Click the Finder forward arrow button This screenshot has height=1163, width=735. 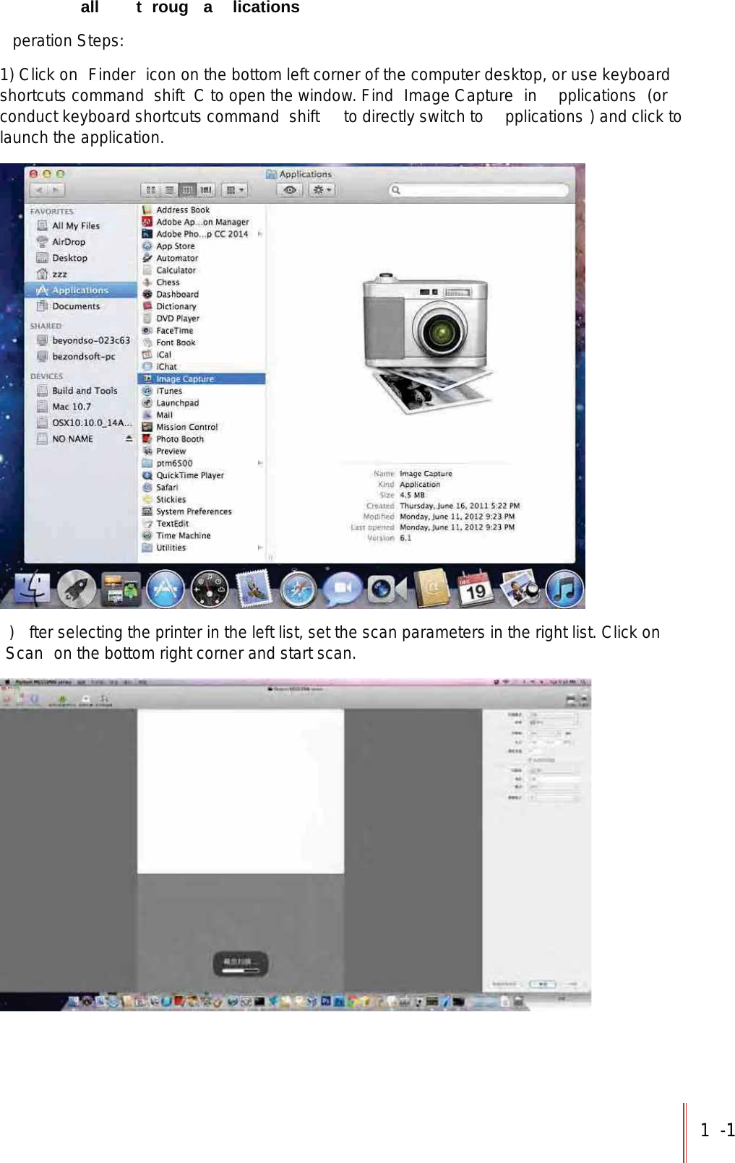tap(56, 190)
